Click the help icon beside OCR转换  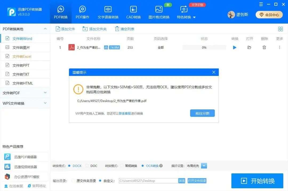click(x=161, y=166)
